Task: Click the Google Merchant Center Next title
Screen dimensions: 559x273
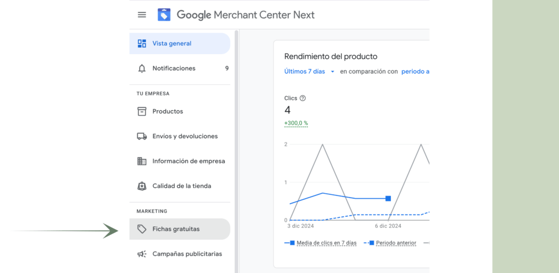Action: [x=246, y=15]
